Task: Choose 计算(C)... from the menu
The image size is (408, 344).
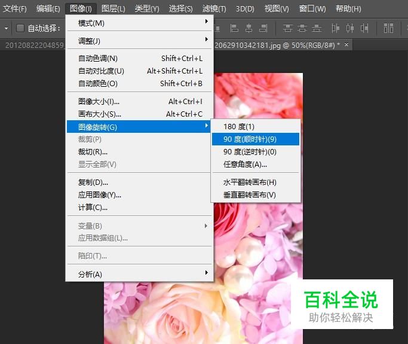Action: click(x=140, y=207)
